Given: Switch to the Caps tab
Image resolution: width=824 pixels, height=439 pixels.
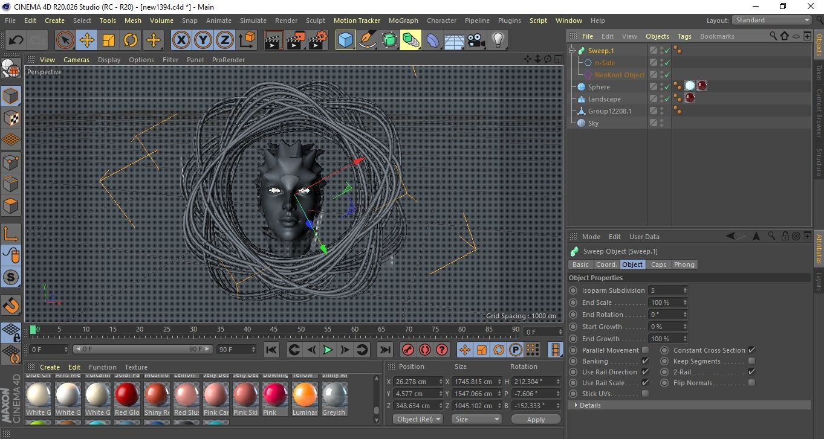Looking at the screenshot, I should 658,264.
